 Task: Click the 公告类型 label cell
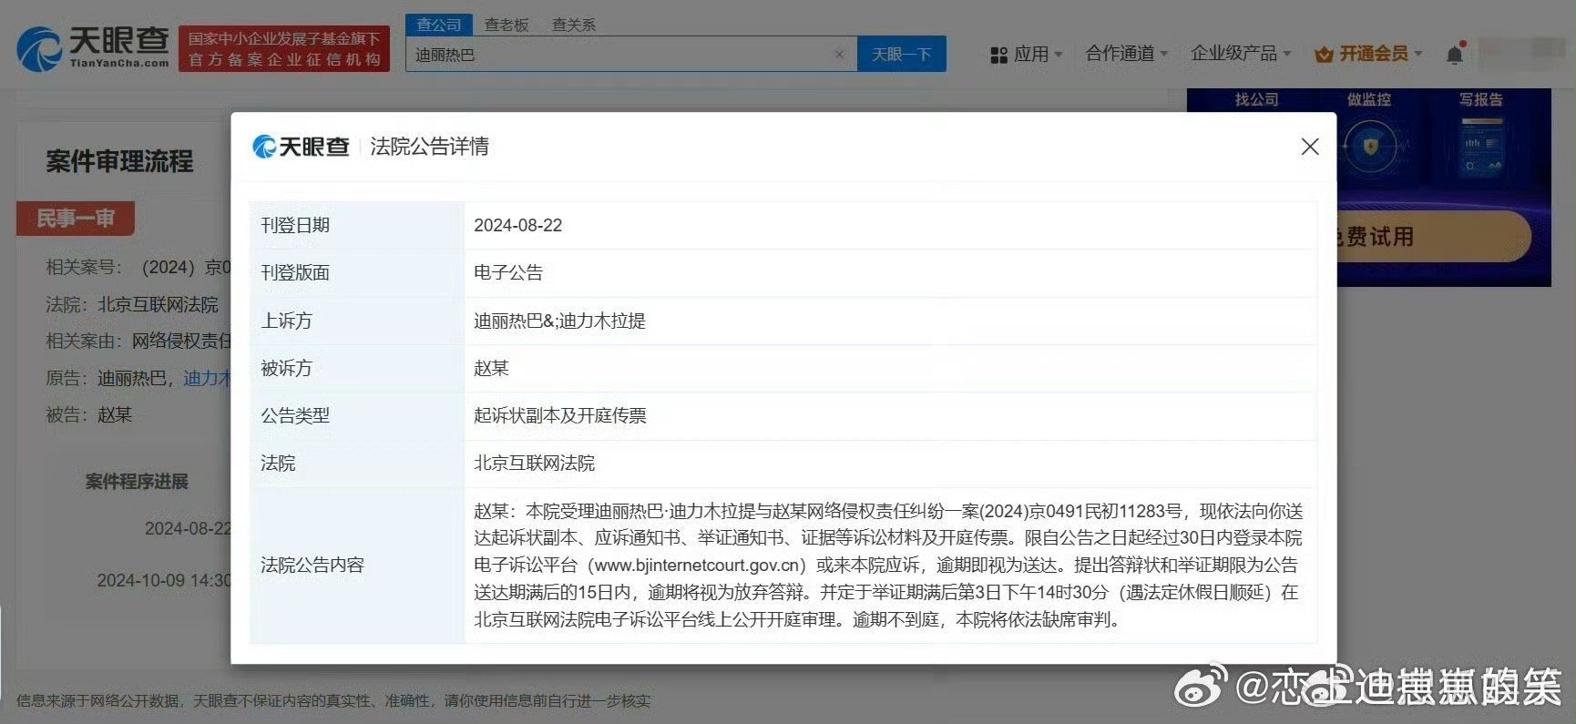coord(357,416)
